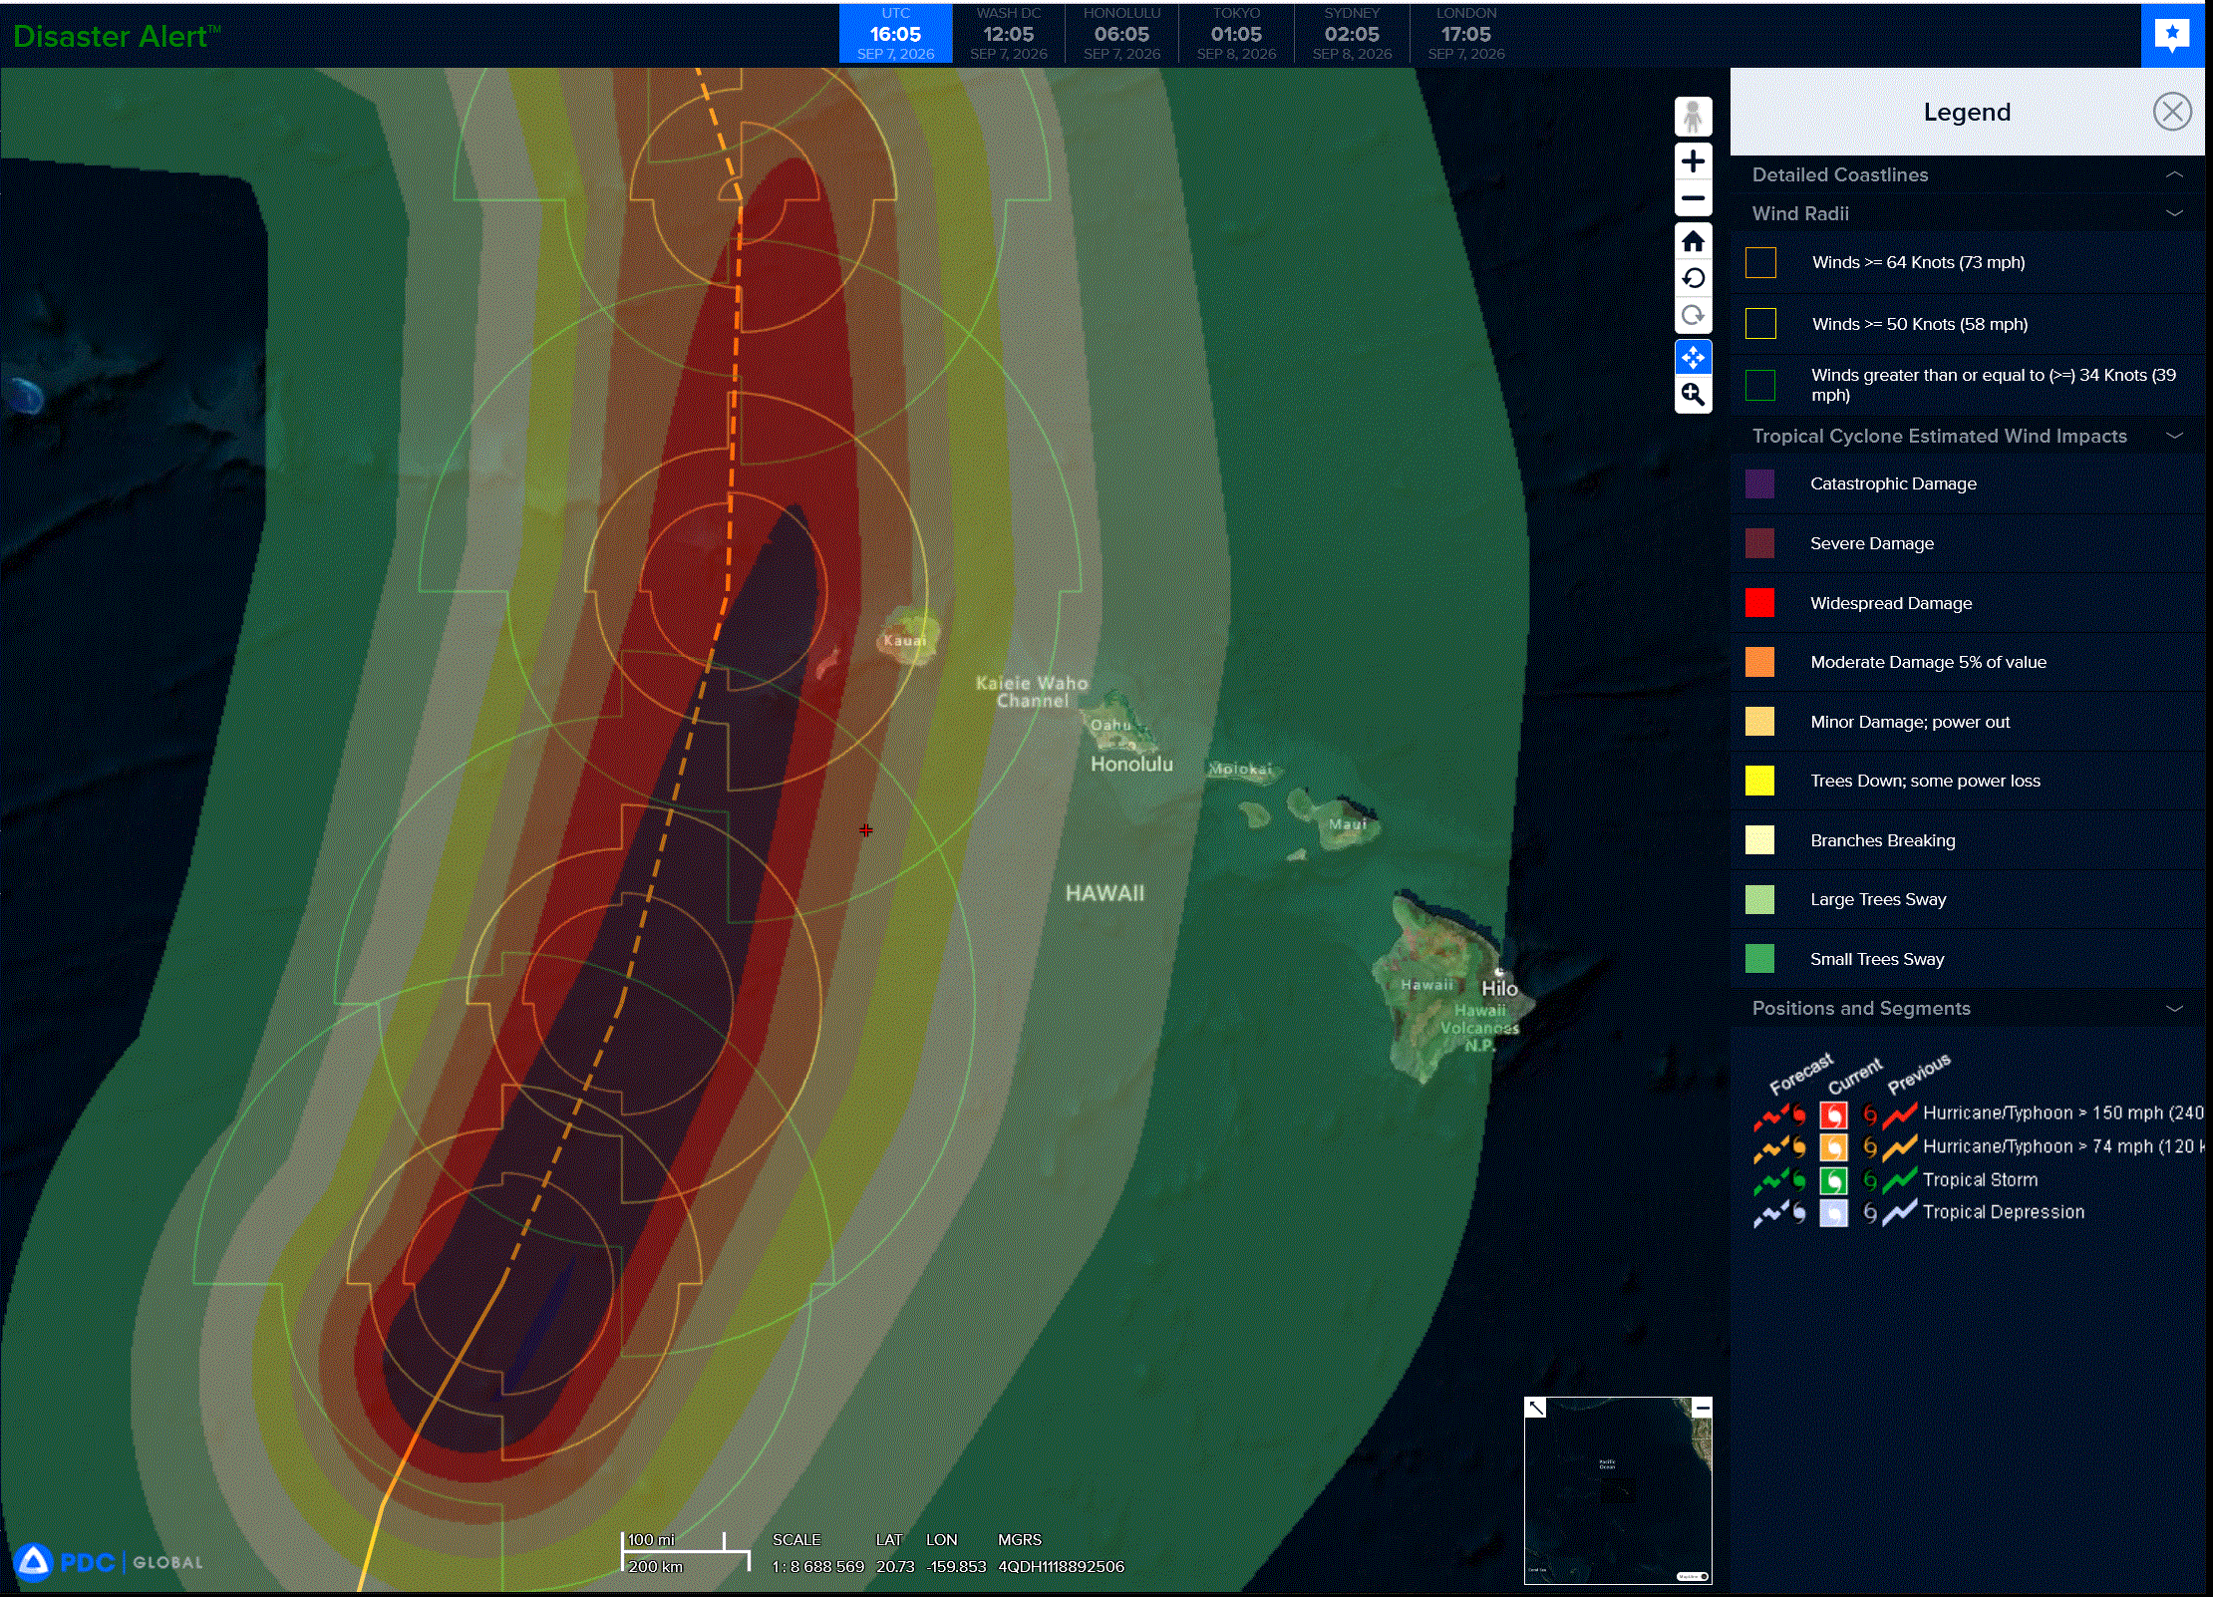Click the HAWAII state label on the map

pos(1105,893)
